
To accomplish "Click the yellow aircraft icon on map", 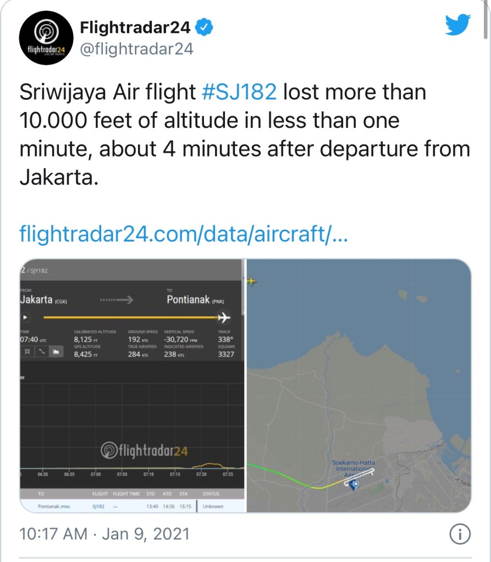I will [252, 281].
